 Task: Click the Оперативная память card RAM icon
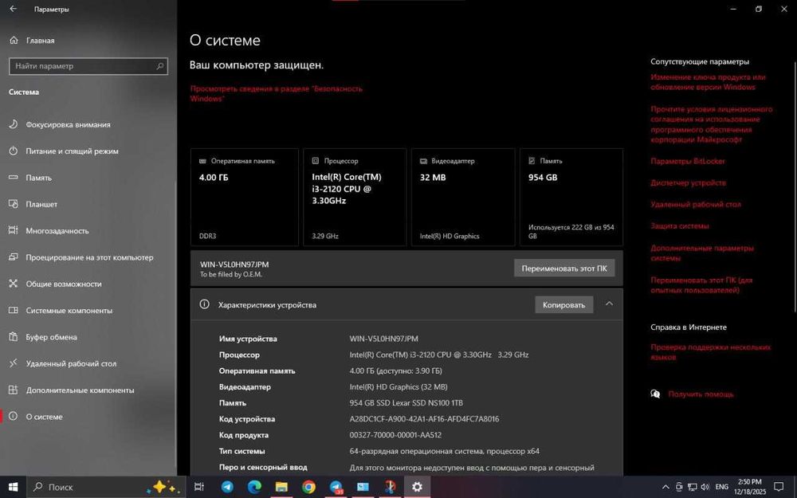tap(202, 161)
